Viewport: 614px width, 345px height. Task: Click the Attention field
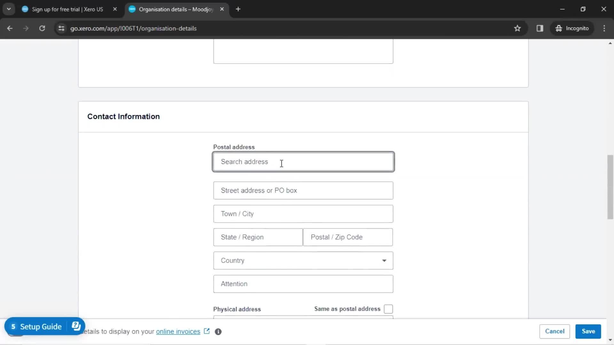coord(303,284)
